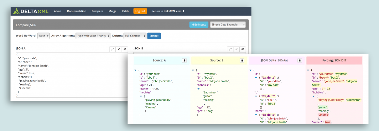
Task: Copy the JSON Delta panel contents
Action: tap(299, 61)
